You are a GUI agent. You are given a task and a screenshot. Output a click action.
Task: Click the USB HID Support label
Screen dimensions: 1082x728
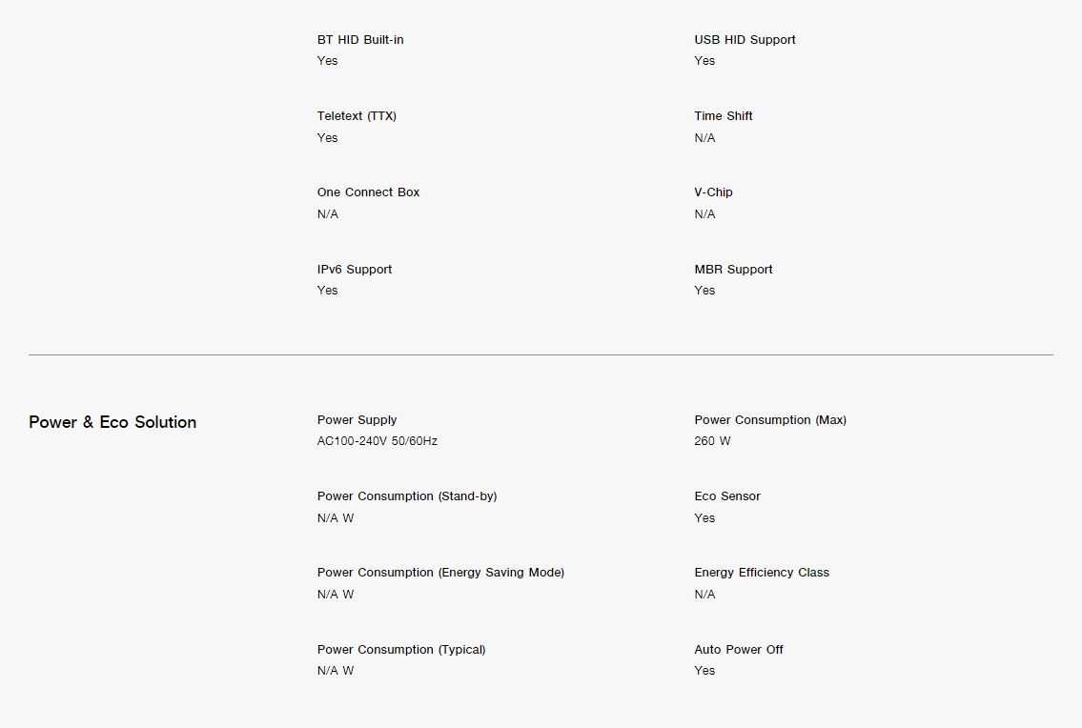pyautogui.click(x=745, y=40)
